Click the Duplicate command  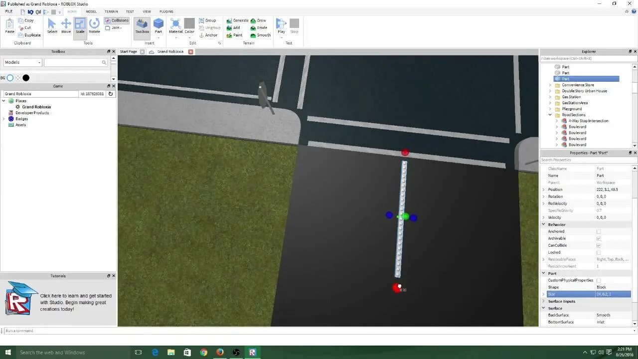29,35
